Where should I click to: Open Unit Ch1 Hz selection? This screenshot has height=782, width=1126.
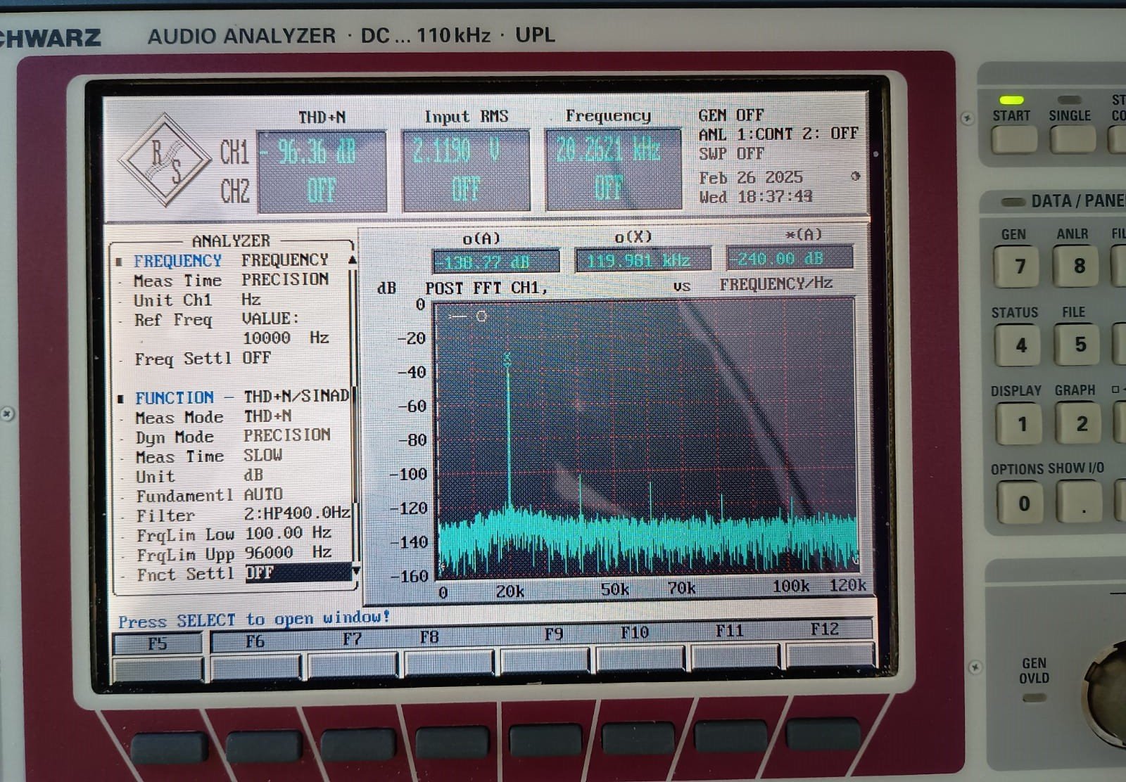coord(251,300)
